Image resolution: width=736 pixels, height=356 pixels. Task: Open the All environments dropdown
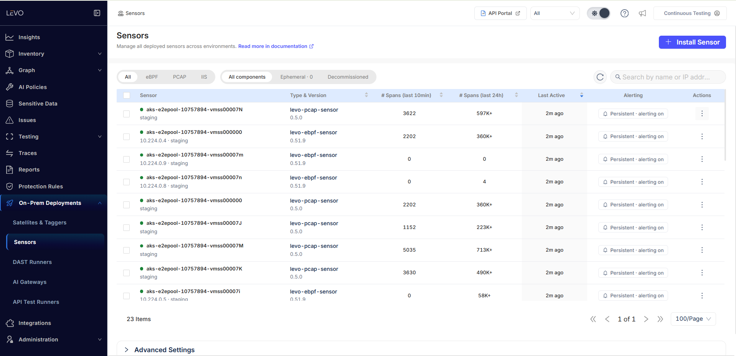click(555, 13)
